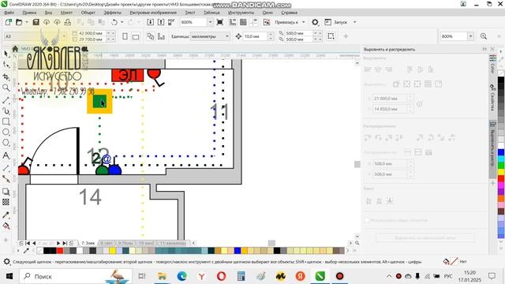Click the Windows Start button

point(9,276)
